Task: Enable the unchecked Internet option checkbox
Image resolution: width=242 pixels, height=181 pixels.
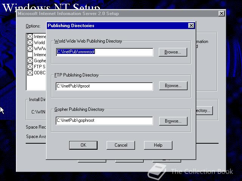Action: click(x=30, y=55)
